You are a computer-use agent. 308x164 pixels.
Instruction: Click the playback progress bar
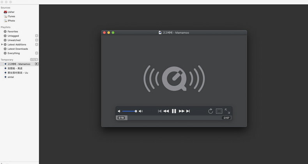[x=174, y=118]
